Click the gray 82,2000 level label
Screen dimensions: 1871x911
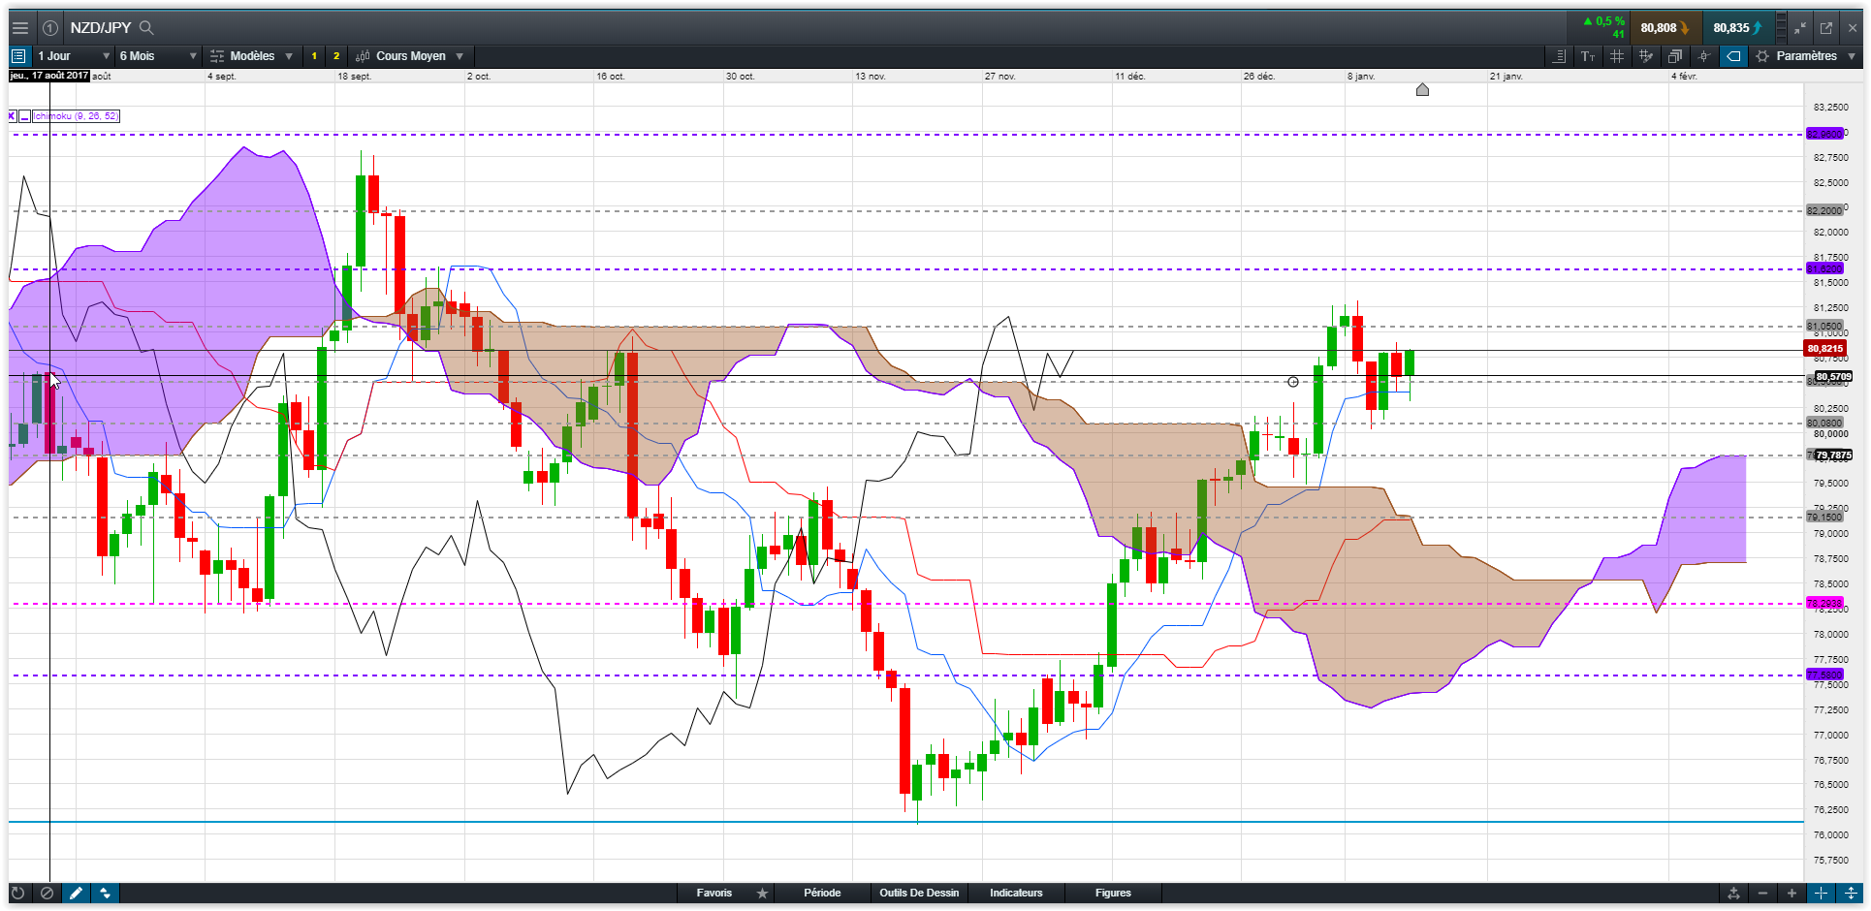(x=1824, y=210)
